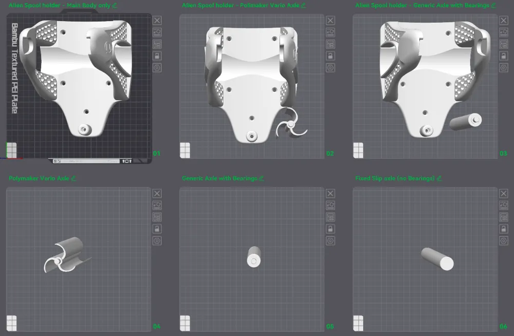Open plate settings for plate 02
The height and width of the screenshot is (336, 514).
click(331, 68)
